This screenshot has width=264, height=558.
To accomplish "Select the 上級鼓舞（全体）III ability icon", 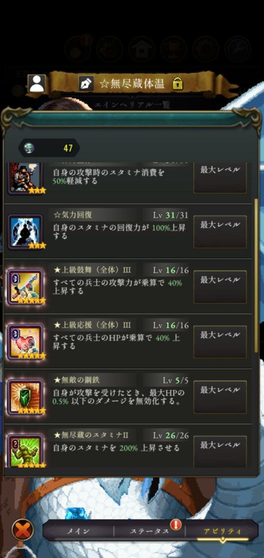I will [x=25, y=287].
